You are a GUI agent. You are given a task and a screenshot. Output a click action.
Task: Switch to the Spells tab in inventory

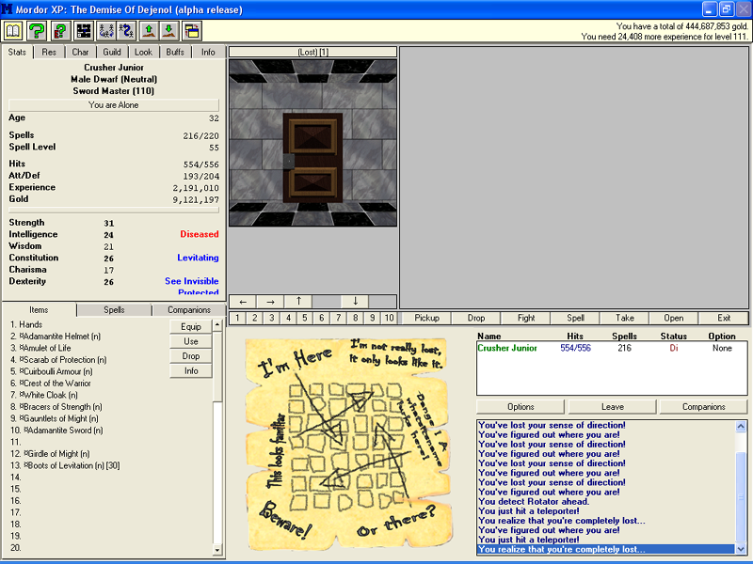tap(114, 310)
